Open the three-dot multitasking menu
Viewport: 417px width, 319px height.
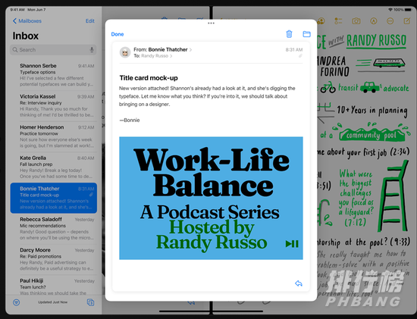tap(212, 23)
